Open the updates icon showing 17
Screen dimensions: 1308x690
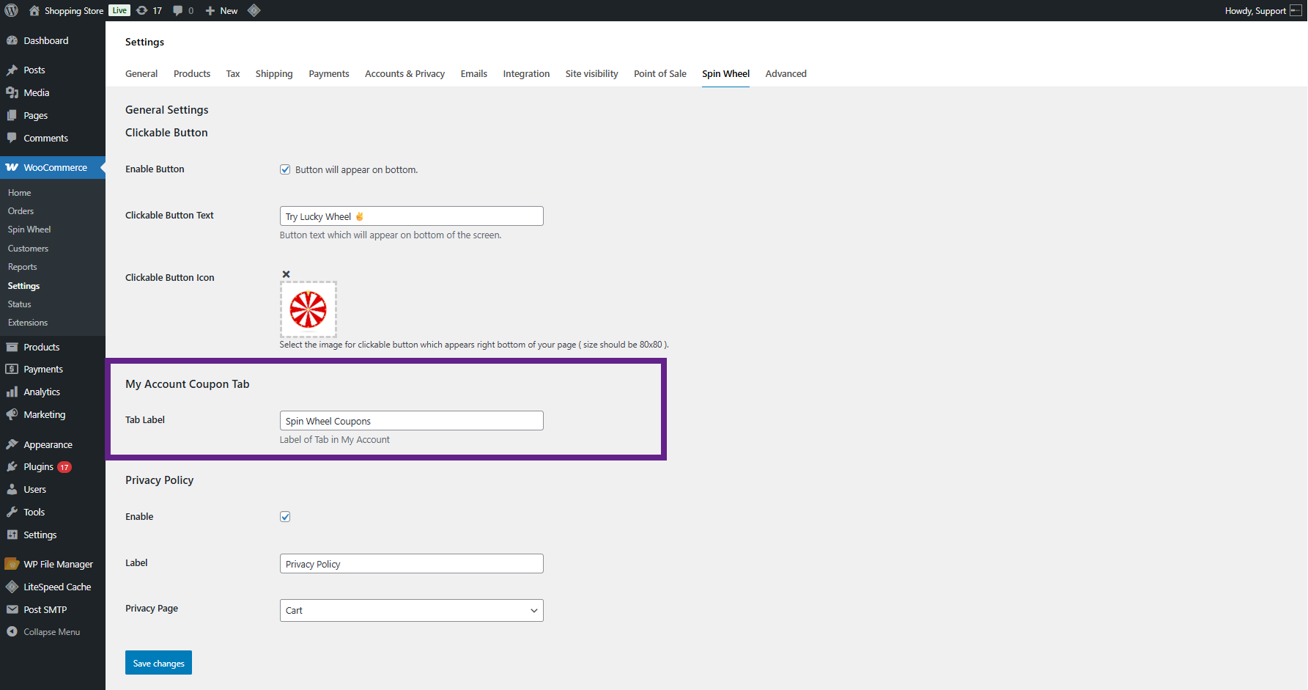click(x=149, y=10)
